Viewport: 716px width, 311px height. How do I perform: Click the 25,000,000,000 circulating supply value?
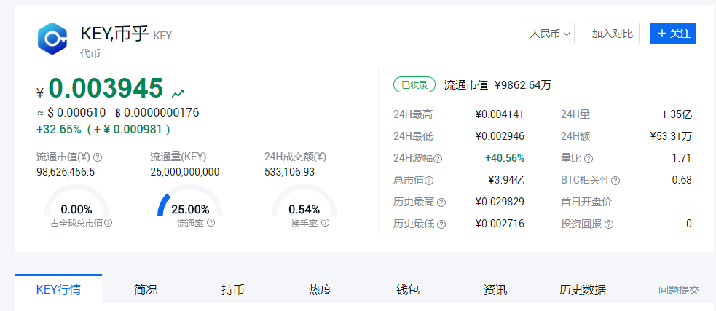pos(185,172)
